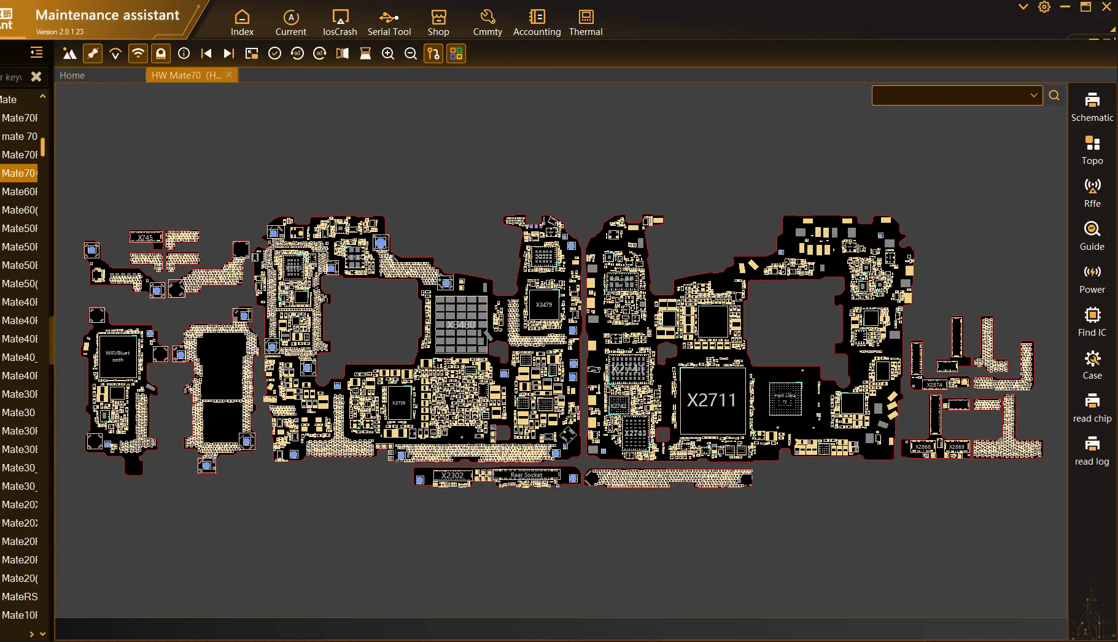Jump to first with skip-back icon
The width and height of the screenshot is (1118, 642).
[x=206, y=54]
